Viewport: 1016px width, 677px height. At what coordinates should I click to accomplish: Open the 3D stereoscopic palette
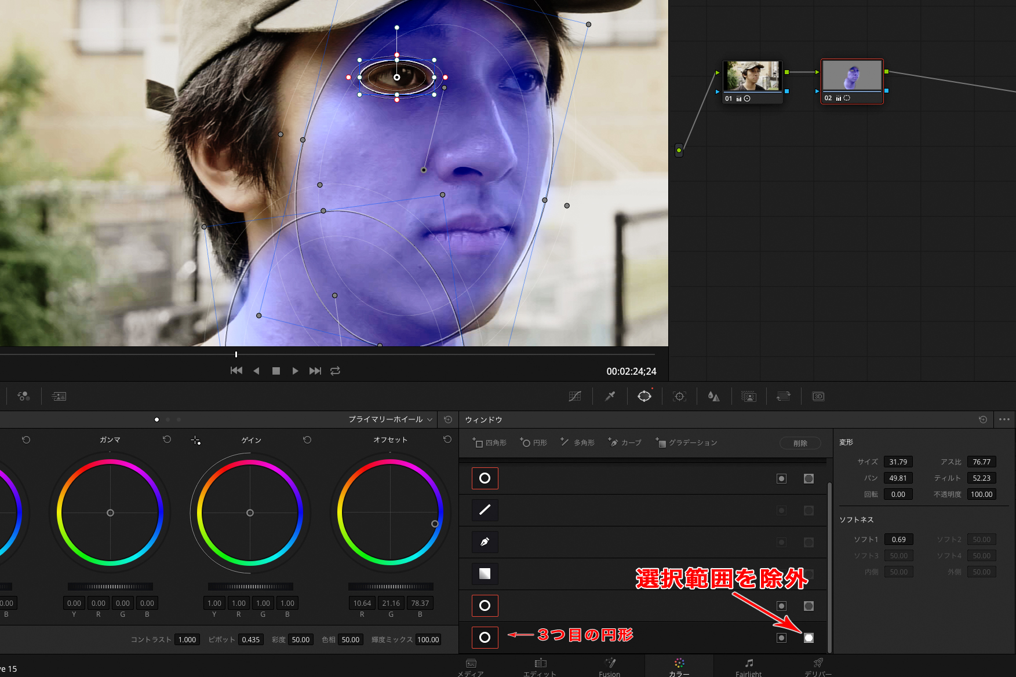(x=818, y=397)
